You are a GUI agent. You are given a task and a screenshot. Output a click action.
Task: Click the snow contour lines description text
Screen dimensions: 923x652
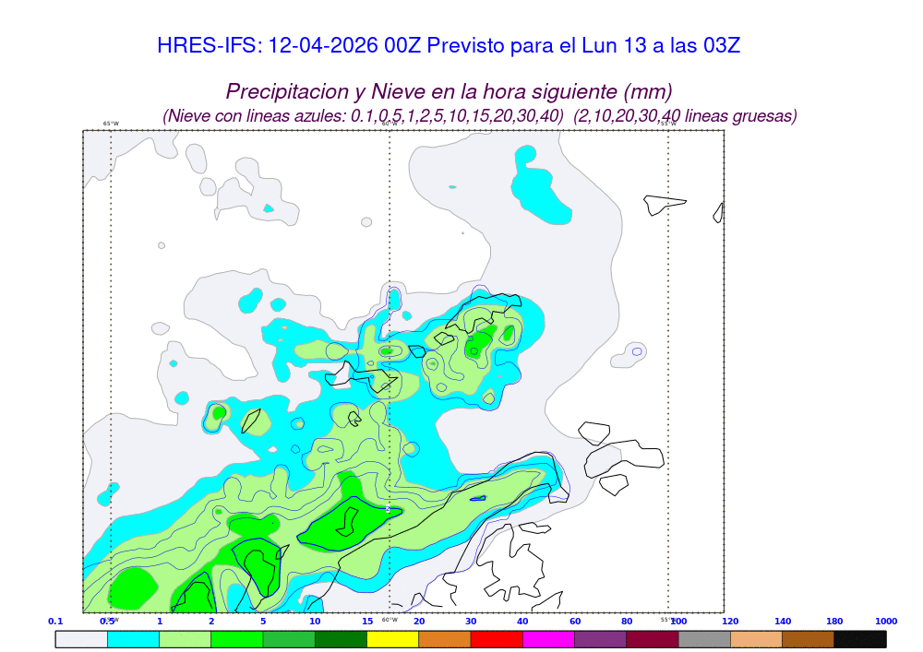click(x=479, y=116)
